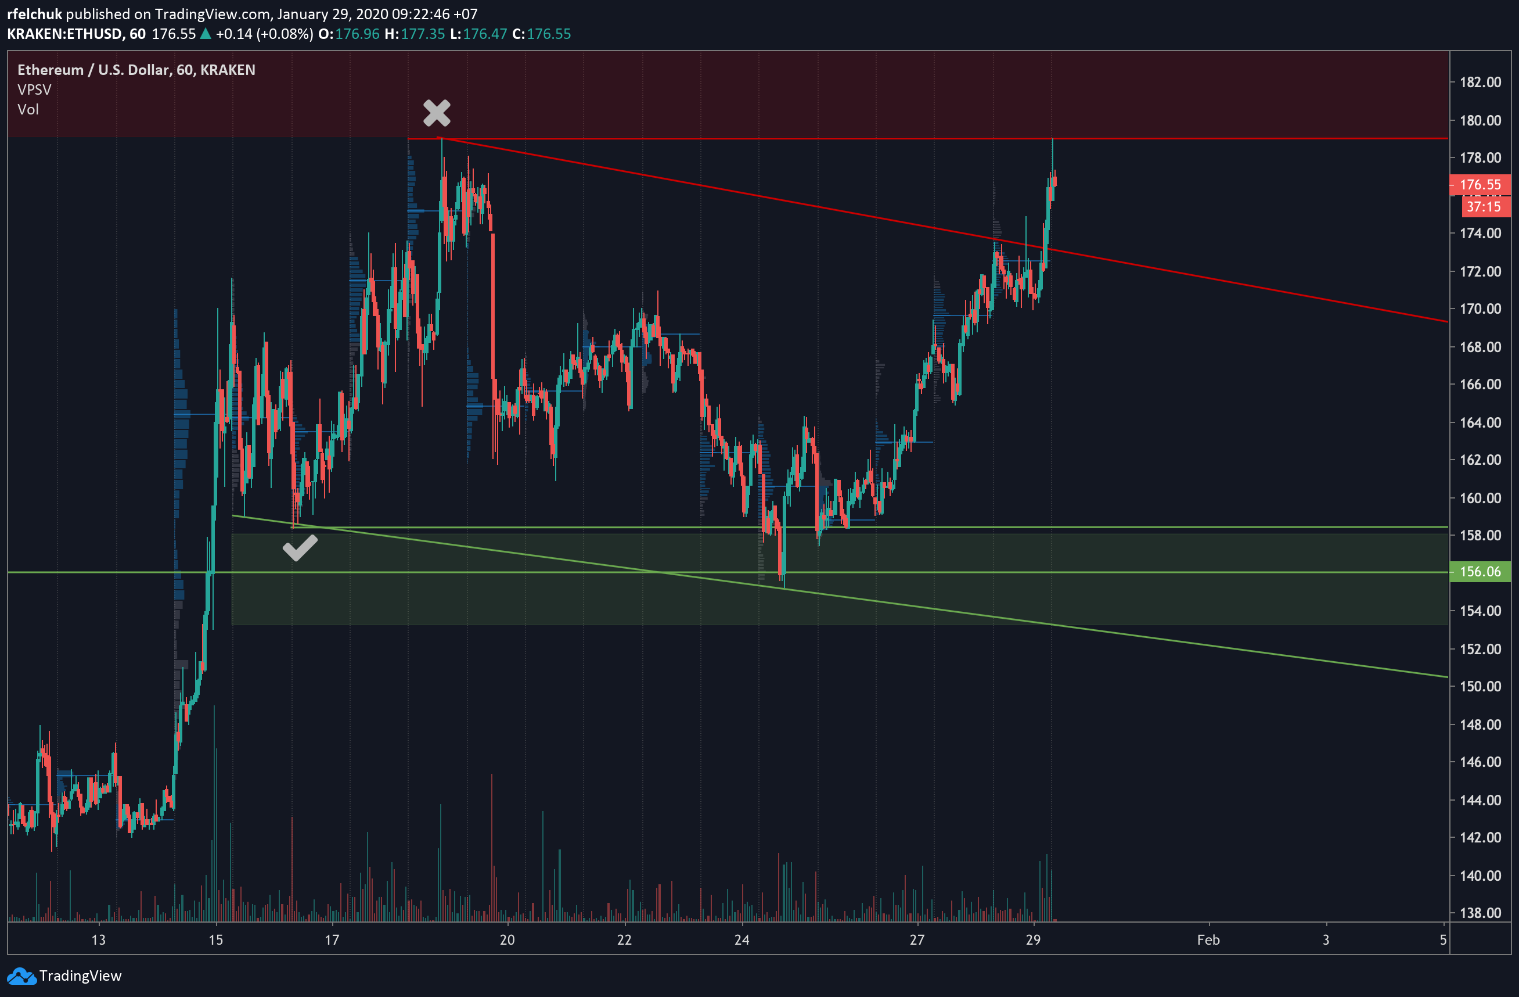Click the L:176.47 low value
This screenshot has height=997, width=1519.
pos(478,34)
